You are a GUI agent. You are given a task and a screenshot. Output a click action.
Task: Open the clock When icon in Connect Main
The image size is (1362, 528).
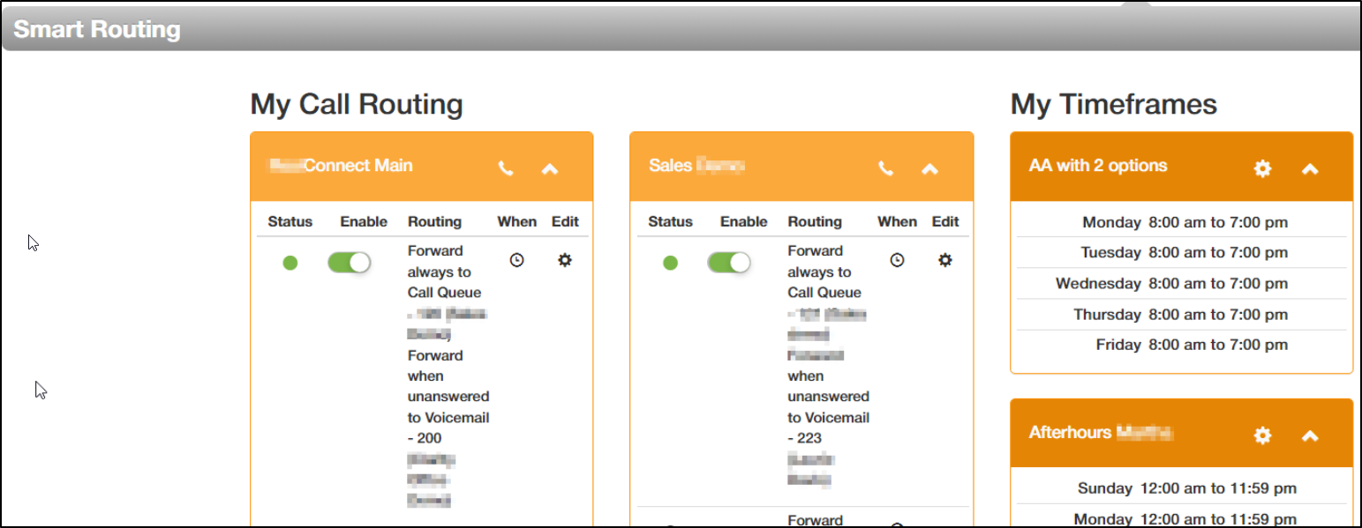coord(517,260)
